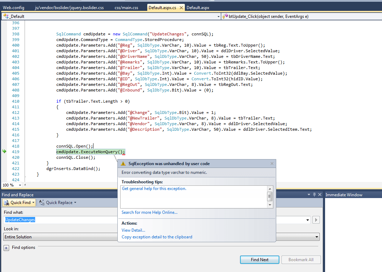382x272 pixels.
Task: Select the Default.aspx.cs tab
Action: 162,7
